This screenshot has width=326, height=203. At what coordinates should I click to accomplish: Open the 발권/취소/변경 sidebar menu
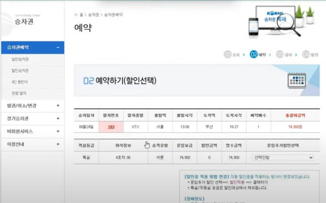coord(33,106)
